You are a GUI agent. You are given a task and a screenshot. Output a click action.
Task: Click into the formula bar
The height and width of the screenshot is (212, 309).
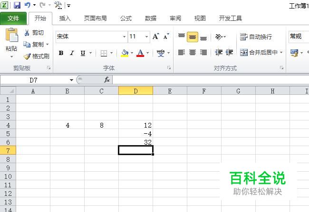tap(211, 80)
